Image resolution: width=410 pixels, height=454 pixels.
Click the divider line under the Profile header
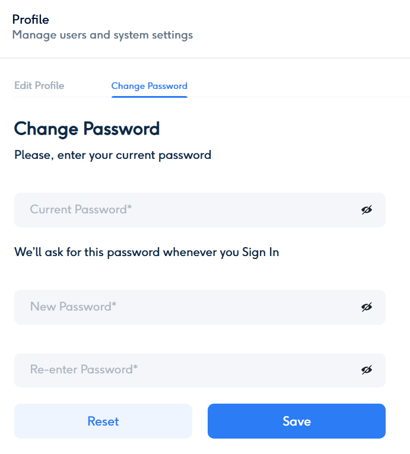pyautogui.click(x=205, y=58)
